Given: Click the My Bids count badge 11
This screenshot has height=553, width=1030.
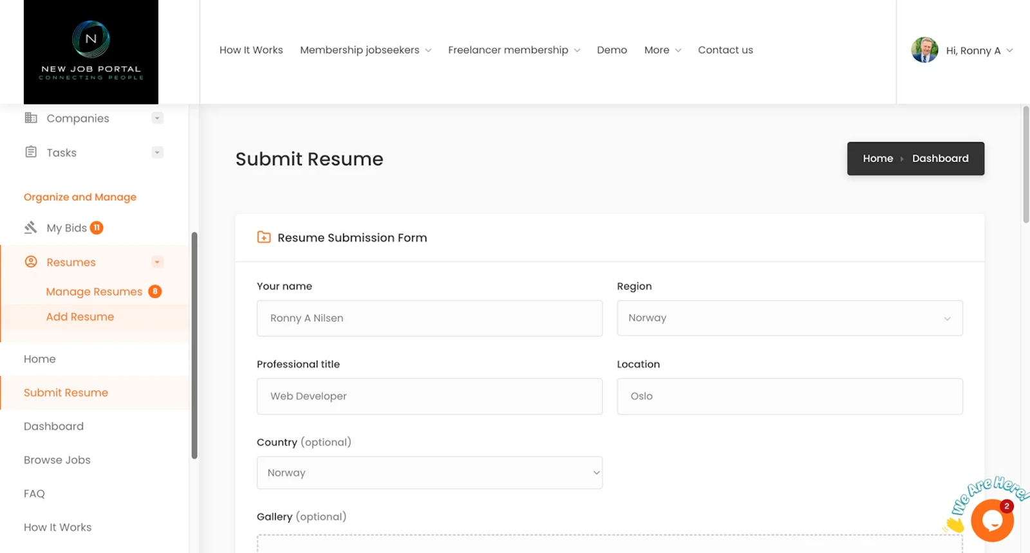Looking at the screenshot, I should [97, 228].
